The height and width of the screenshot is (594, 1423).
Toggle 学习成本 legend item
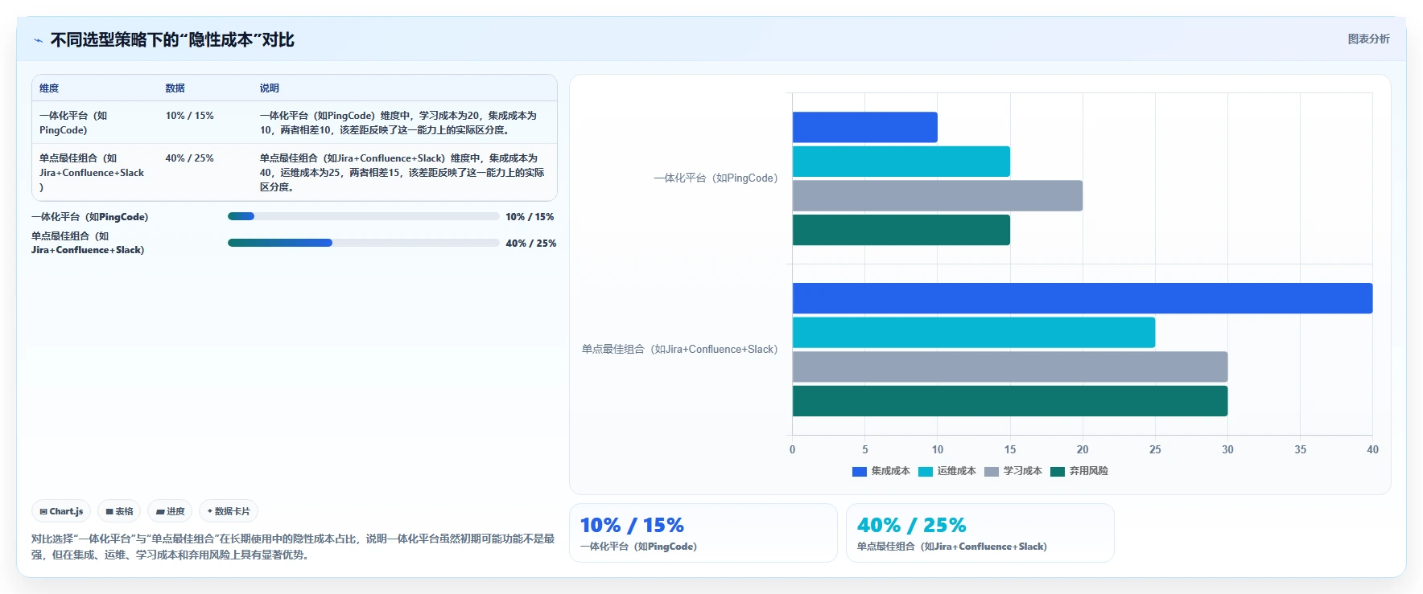click(1013, 471)
